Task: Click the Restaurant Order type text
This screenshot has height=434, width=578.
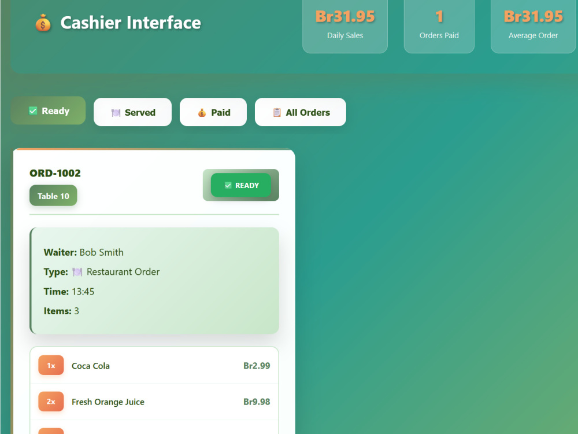Action: pyautogui.click(x=123, y=272)
